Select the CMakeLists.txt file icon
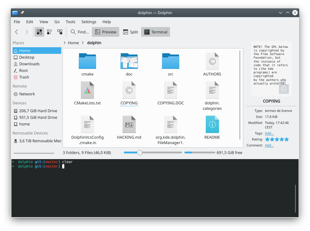310x231 pixels. coord(87,90)
